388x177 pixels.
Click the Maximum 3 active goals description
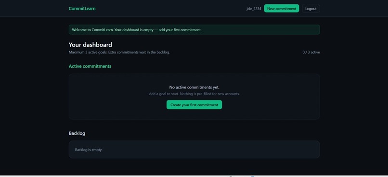pos(119,52)
